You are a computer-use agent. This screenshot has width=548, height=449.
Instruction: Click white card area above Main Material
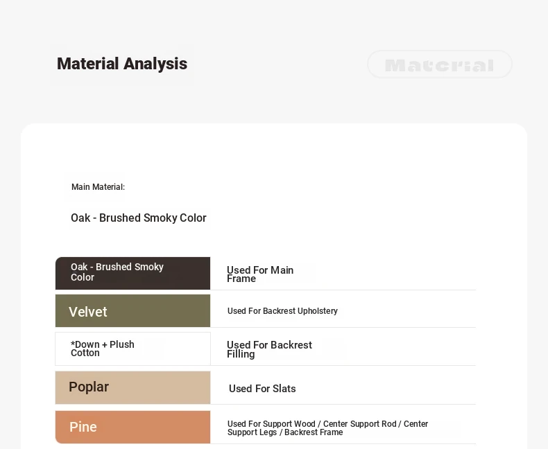pyautogui.click(x=274, y=150)
